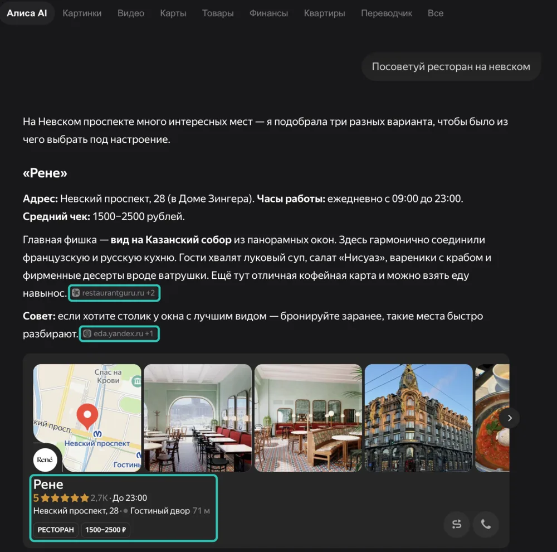The width and height of the screenshot is (557, 552).
Task: Click the restaurantguru.ru favicon icon
Action: pos(76,293)
